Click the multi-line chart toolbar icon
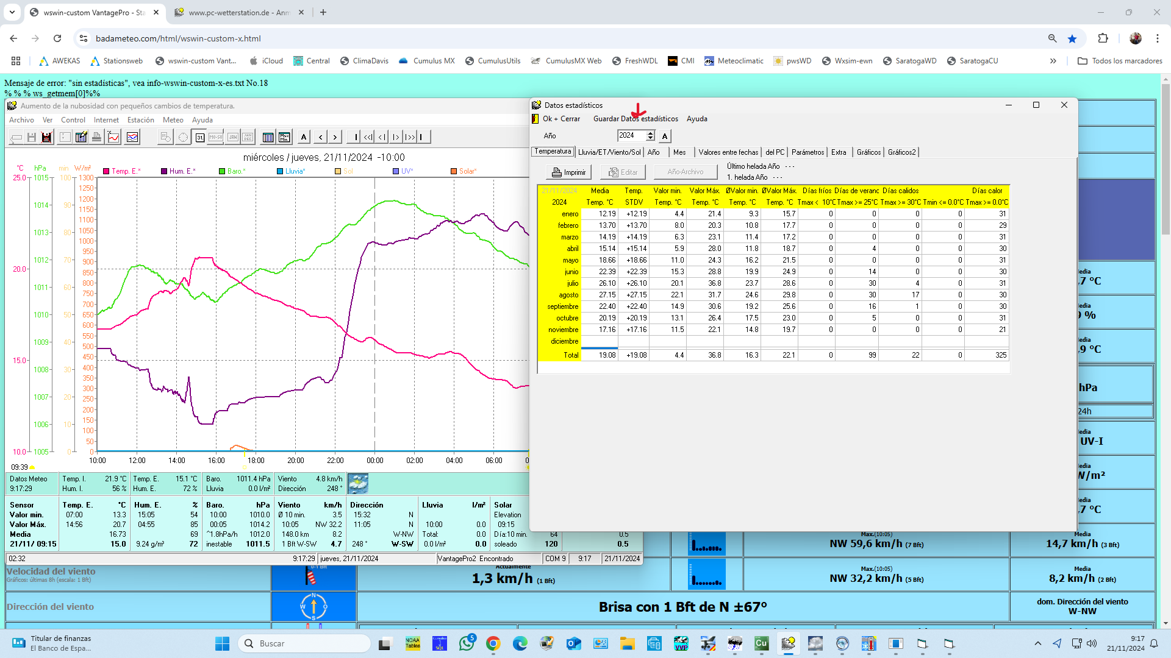This screenshot has height=658, width=1171. (132, 137)
